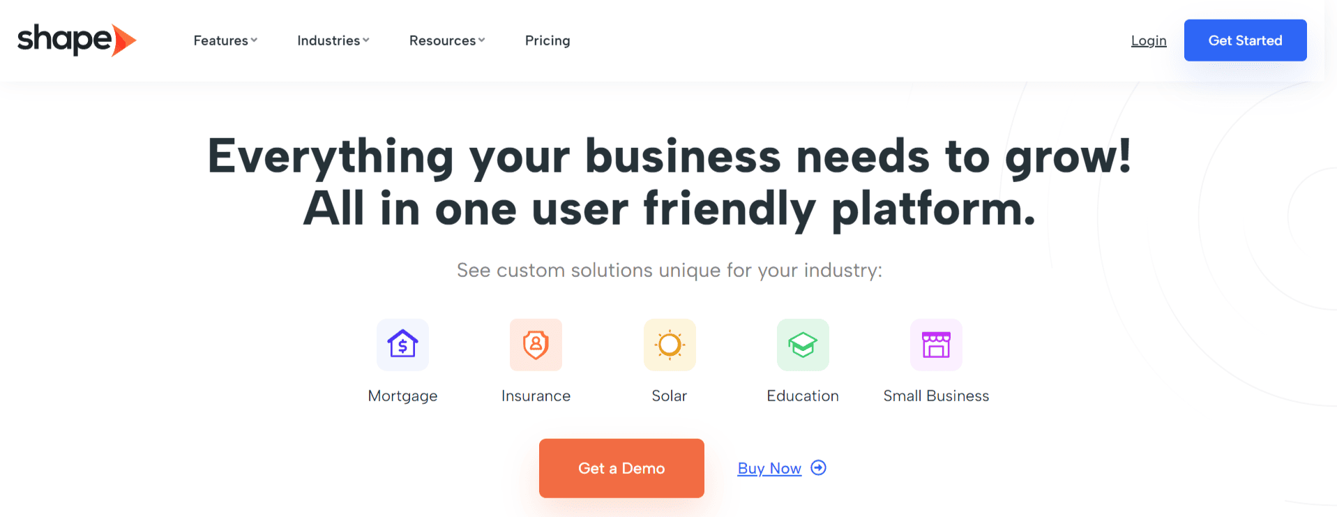
Task: Click the Industries chevron arrow
Action: (x=366, y=40)
